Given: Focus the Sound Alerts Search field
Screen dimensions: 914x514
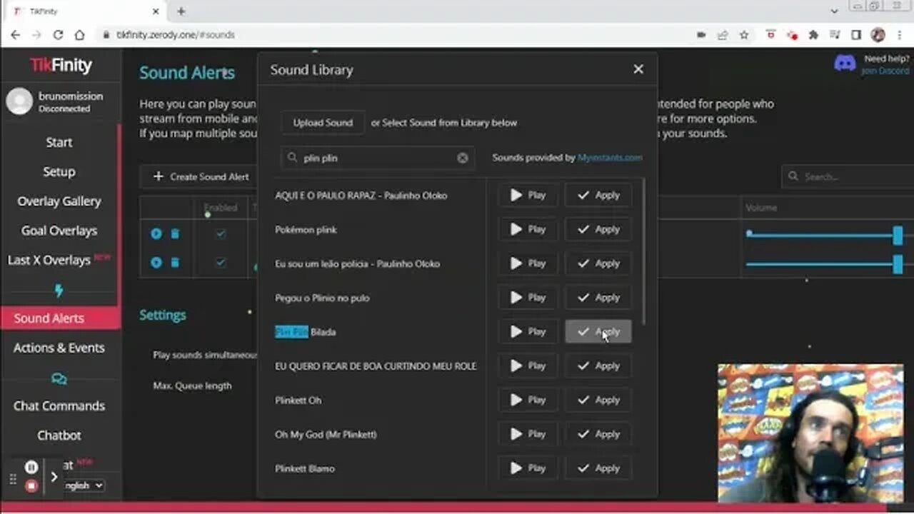Looking at the screenshot, I should pyautogui.click(x=848, y=176).
